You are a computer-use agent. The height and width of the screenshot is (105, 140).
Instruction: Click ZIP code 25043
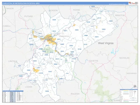104,29
